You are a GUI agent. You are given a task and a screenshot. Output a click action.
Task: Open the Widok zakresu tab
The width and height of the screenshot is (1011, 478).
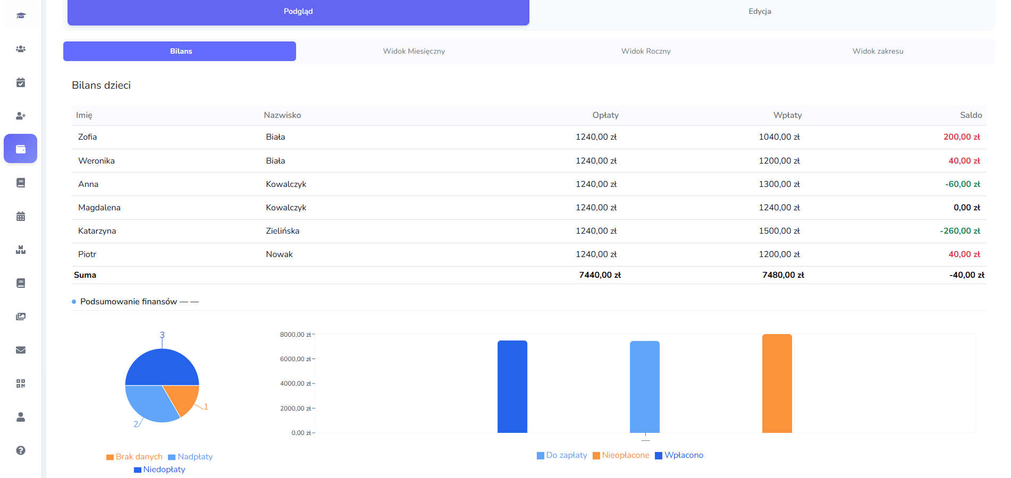point(878,52)
